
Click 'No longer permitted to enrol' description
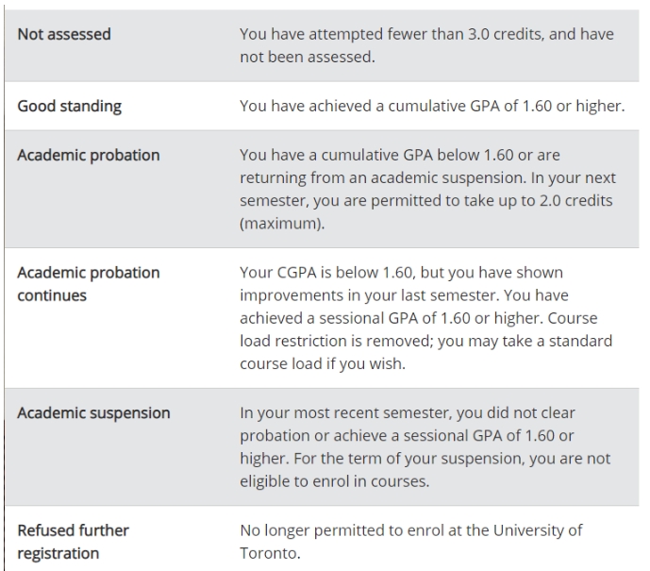[342, 530]
